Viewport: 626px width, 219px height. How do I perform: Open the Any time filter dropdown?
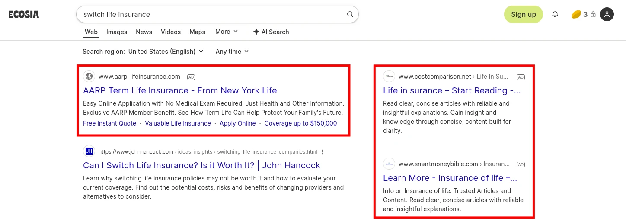click(232, 52)
